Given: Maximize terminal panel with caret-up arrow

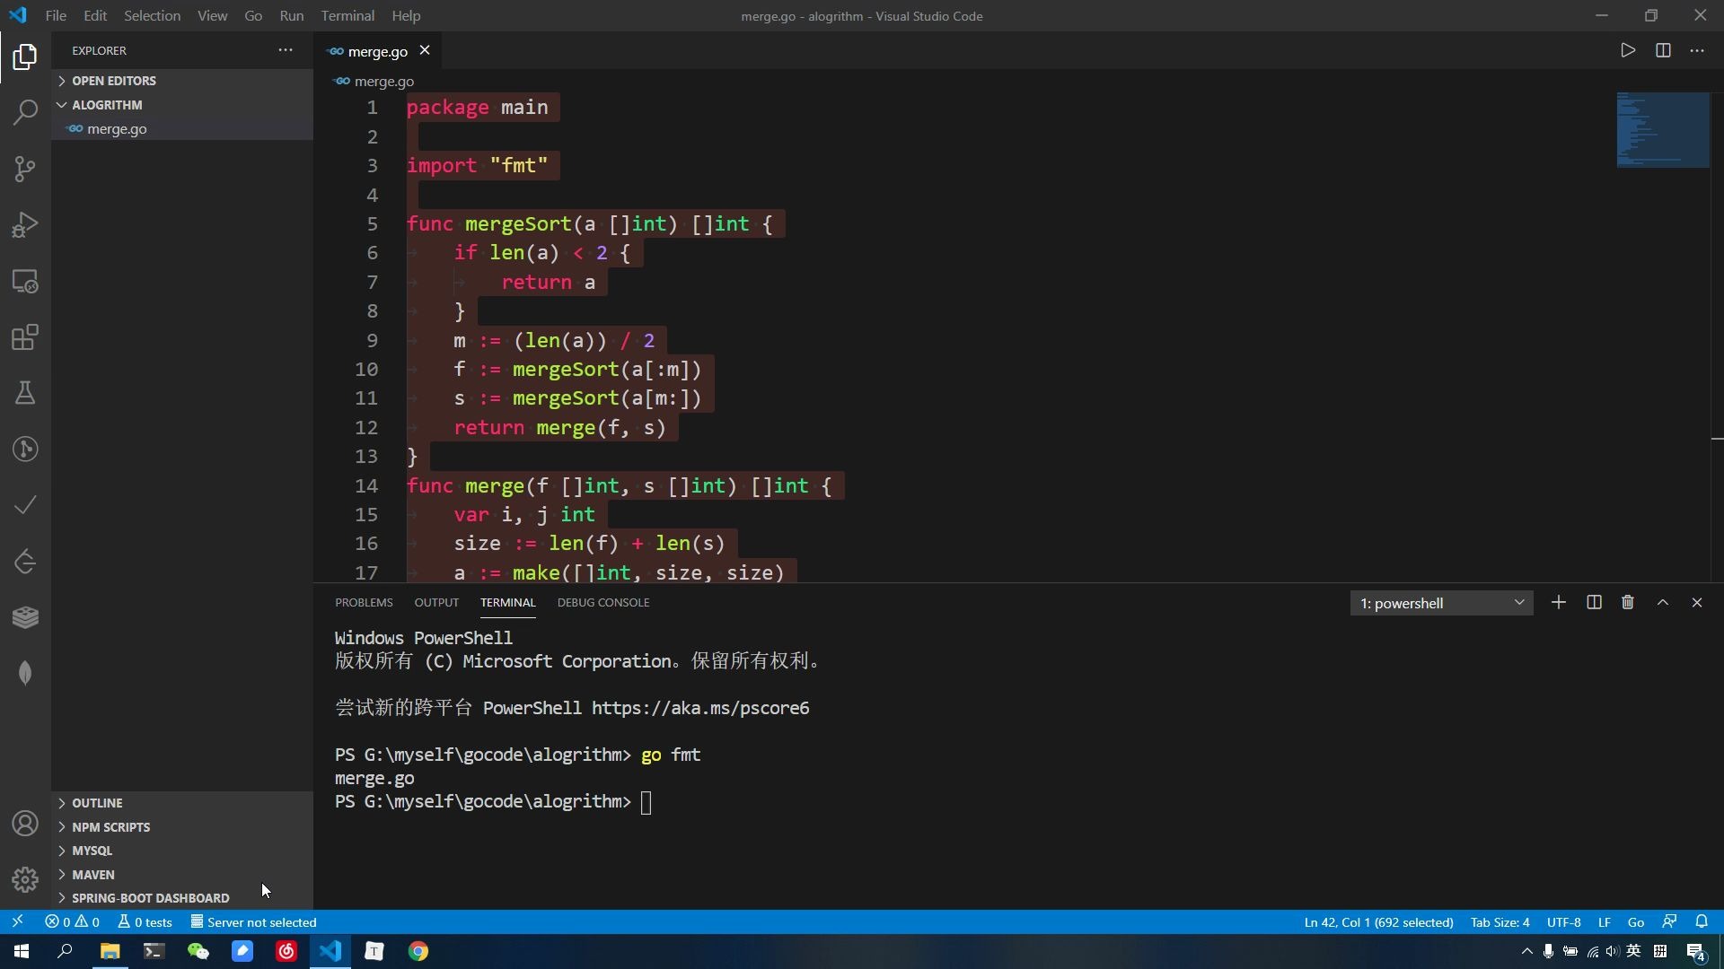Looking at the screenshot, I should click(x=1663, y=603).
